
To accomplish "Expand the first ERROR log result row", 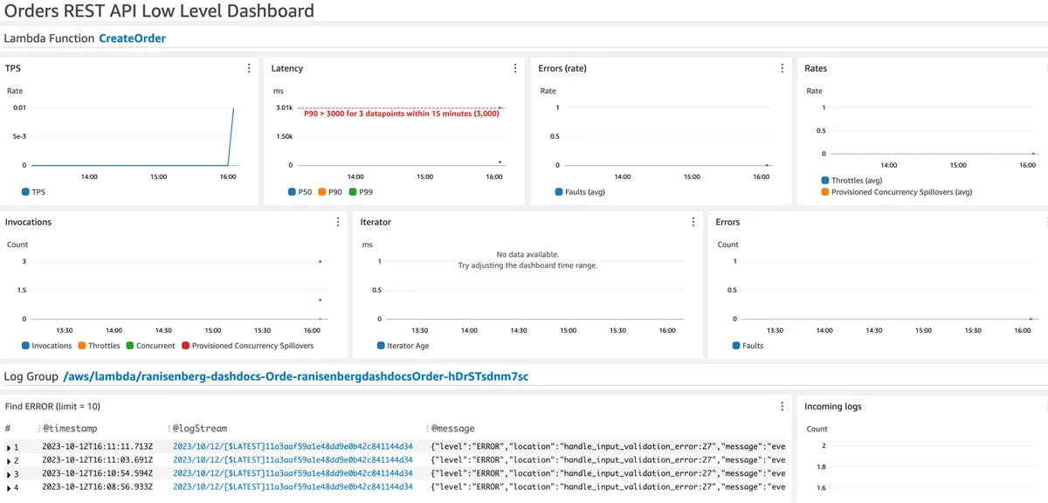I will pyautogui.click(x=8, y=446).
